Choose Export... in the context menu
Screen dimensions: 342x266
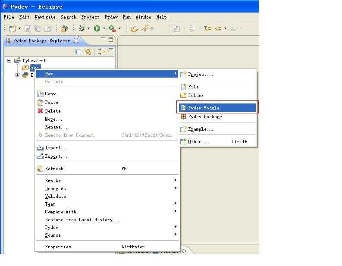click(x=107, y=156)
